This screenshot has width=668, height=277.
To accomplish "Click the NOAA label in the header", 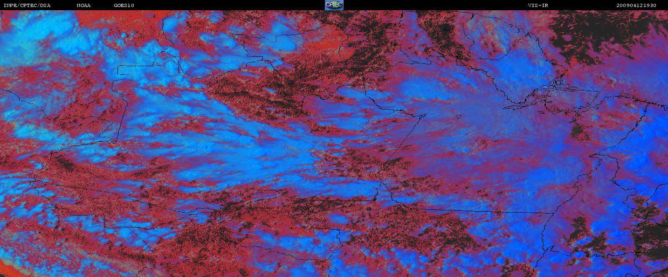I will [x=84, y=6].
